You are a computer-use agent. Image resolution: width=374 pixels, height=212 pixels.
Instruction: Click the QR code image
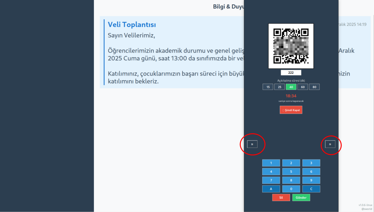tap(291, 46)
